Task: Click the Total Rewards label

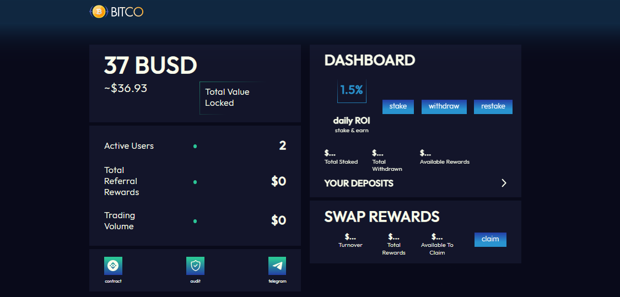Action: [x=394, y=249]
